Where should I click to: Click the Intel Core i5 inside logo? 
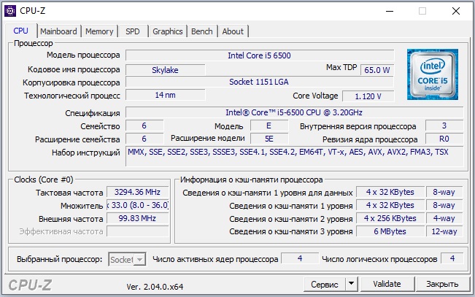click(432, 74)
